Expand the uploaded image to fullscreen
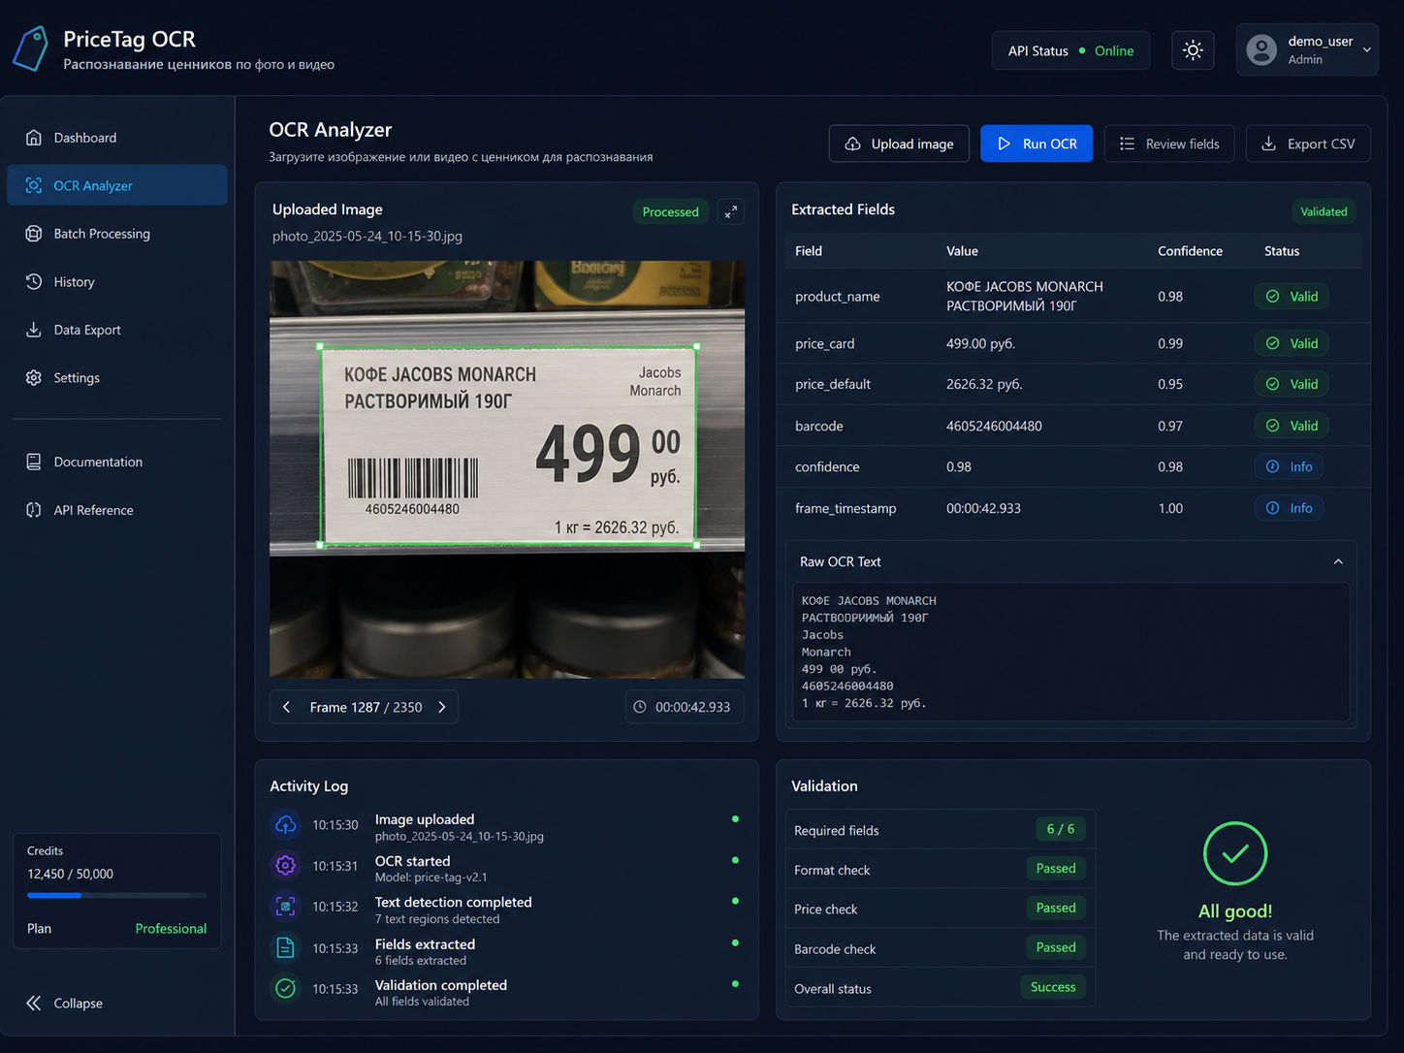 click(731, 211)
